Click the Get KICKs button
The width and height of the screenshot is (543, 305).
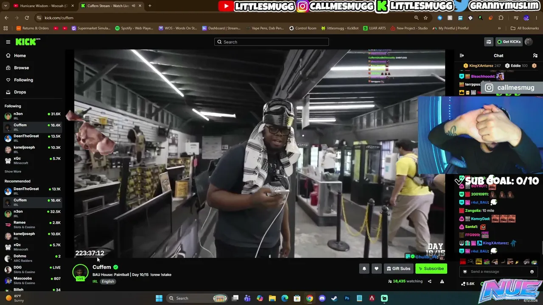point(508,42)
